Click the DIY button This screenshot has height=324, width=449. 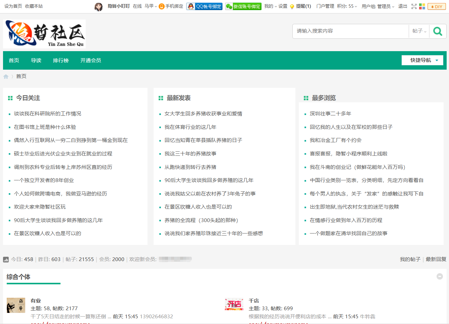(x=437, y=6)
